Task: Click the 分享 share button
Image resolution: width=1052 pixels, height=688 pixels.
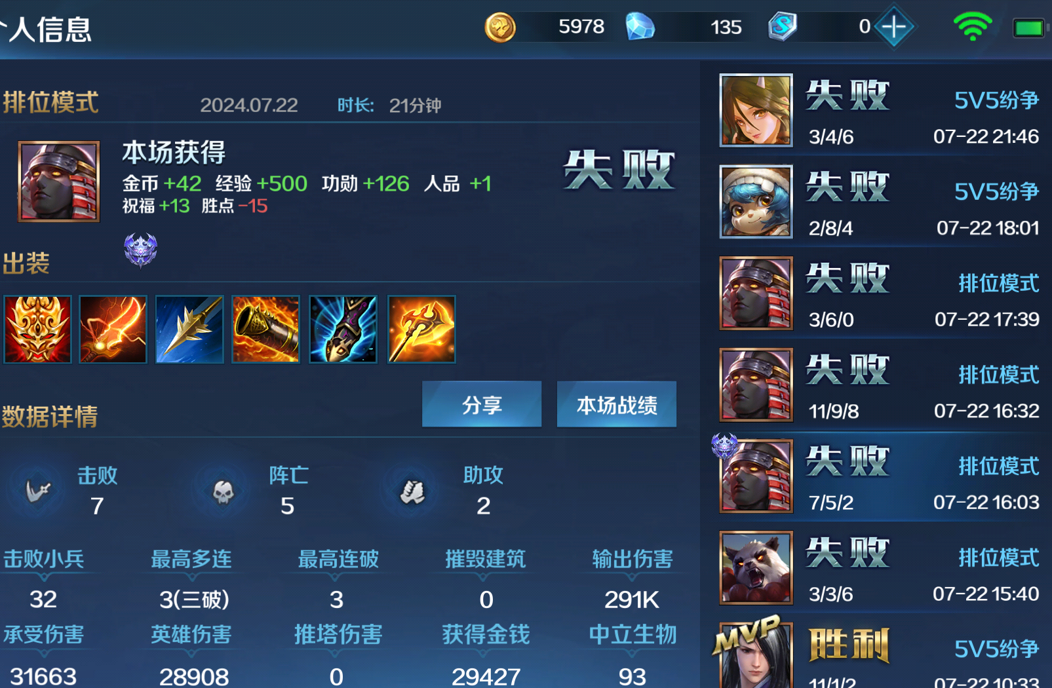Action: [482, 404]
